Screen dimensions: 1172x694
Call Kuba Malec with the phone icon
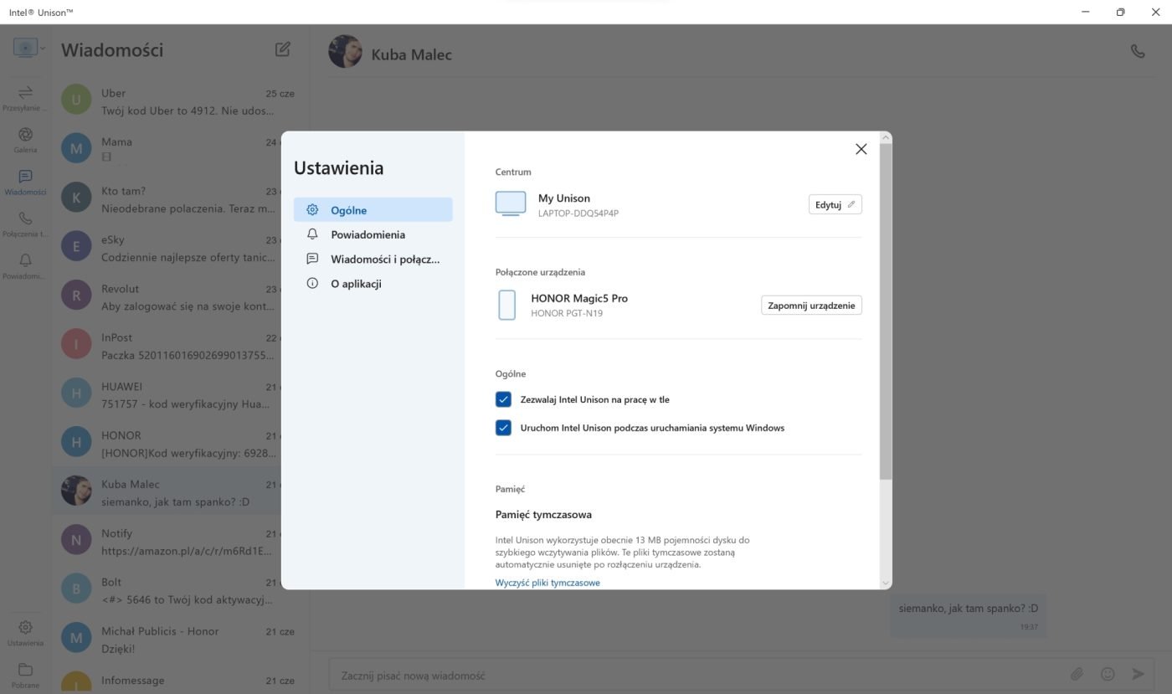pos(1138,51)
